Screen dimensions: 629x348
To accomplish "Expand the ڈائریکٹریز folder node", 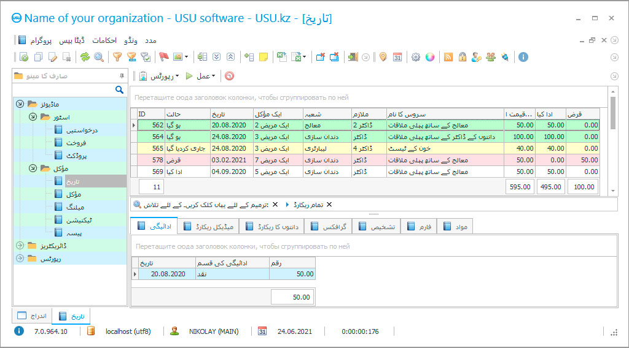I will click(x=20, y=245).
